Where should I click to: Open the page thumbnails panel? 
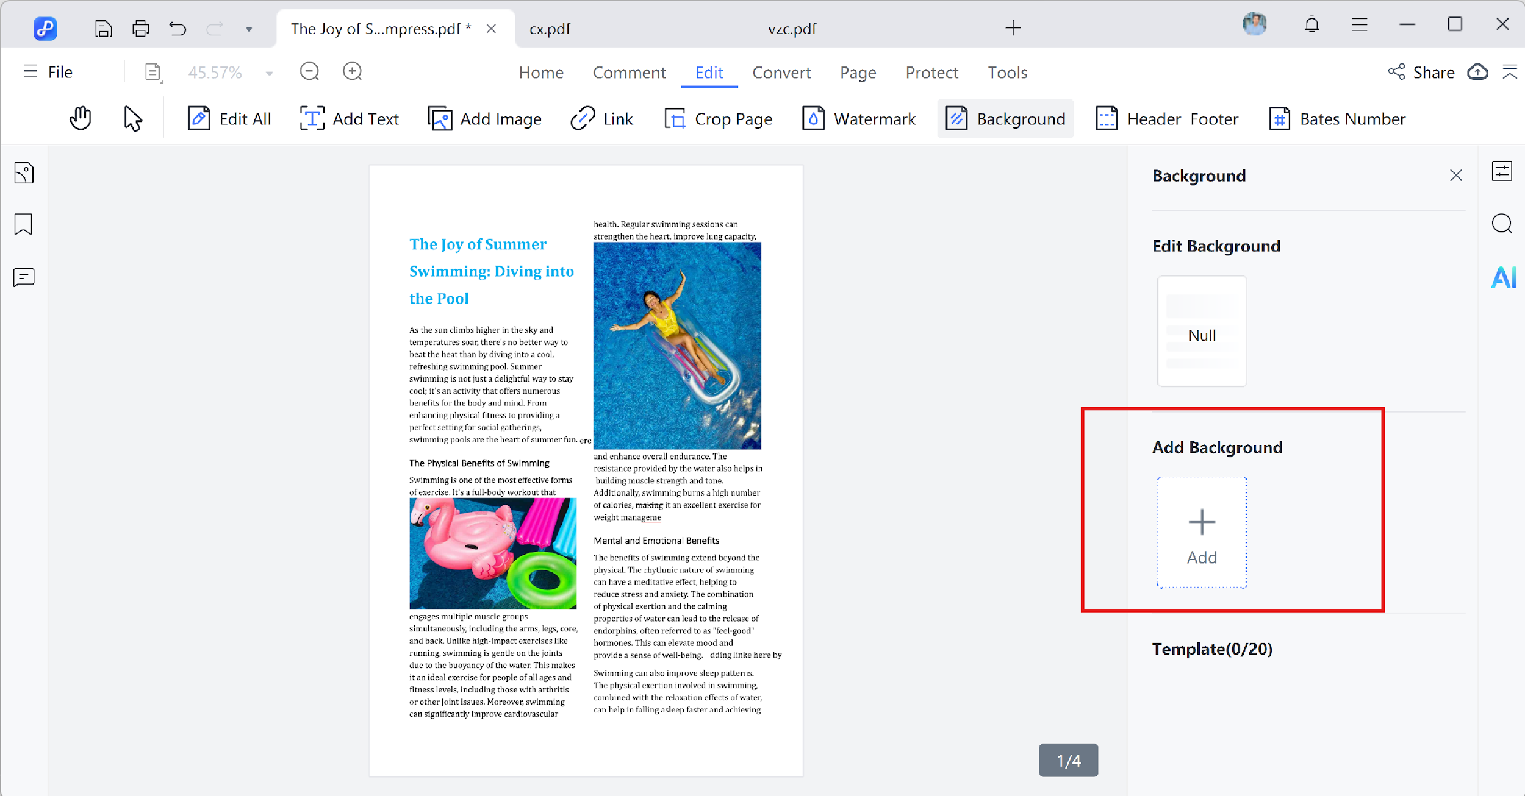[x=23, y=173]
